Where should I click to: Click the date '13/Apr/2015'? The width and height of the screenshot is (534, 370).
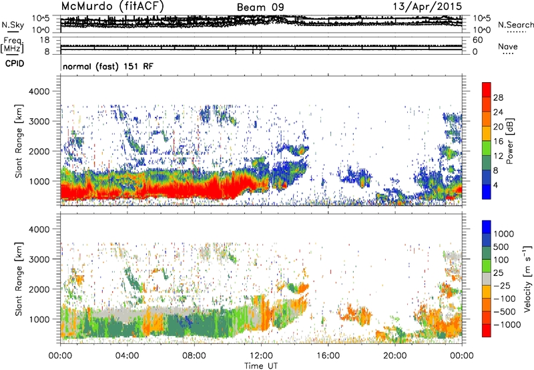(428, 7)
